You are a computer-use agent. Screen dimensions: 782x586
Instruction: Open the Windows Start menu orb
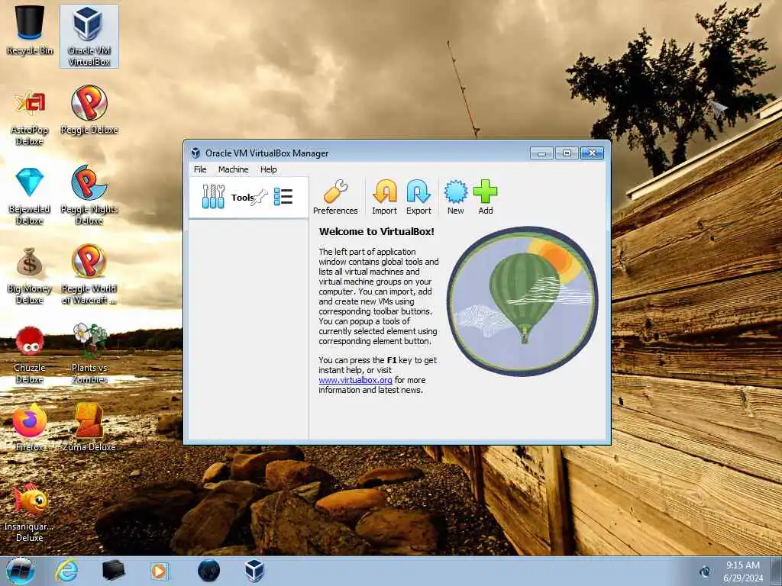point(21,571)
